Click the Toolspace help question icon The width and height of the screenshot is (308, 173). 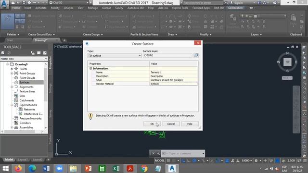[x=45, y=53]
